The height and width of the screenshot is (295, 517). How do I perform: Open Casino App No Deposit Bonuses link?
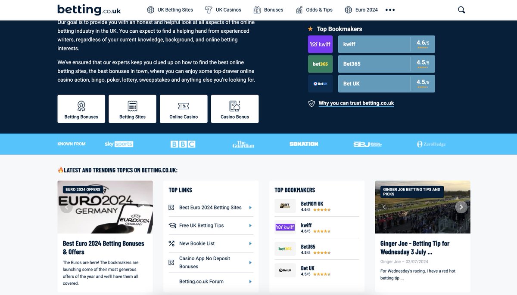coord(205,262)
